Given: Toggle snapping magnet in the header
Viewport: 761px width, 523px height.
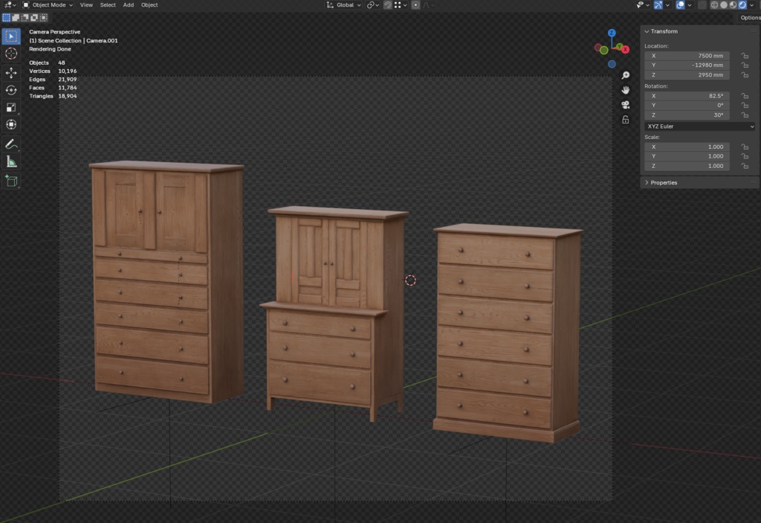Looking at the screenshot, I should click(387, 5).
